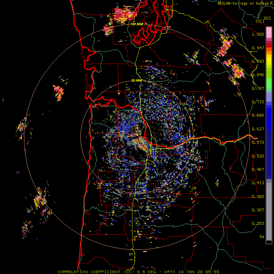Click the 0.840 scale value
The image size is (274, 274).
tap(258, 75)
